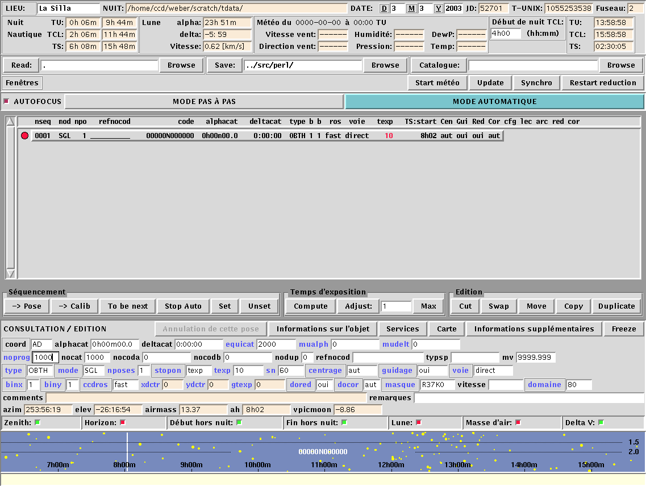
Task: Click the Masse d'air red indicator
Action: click(518, 422)
